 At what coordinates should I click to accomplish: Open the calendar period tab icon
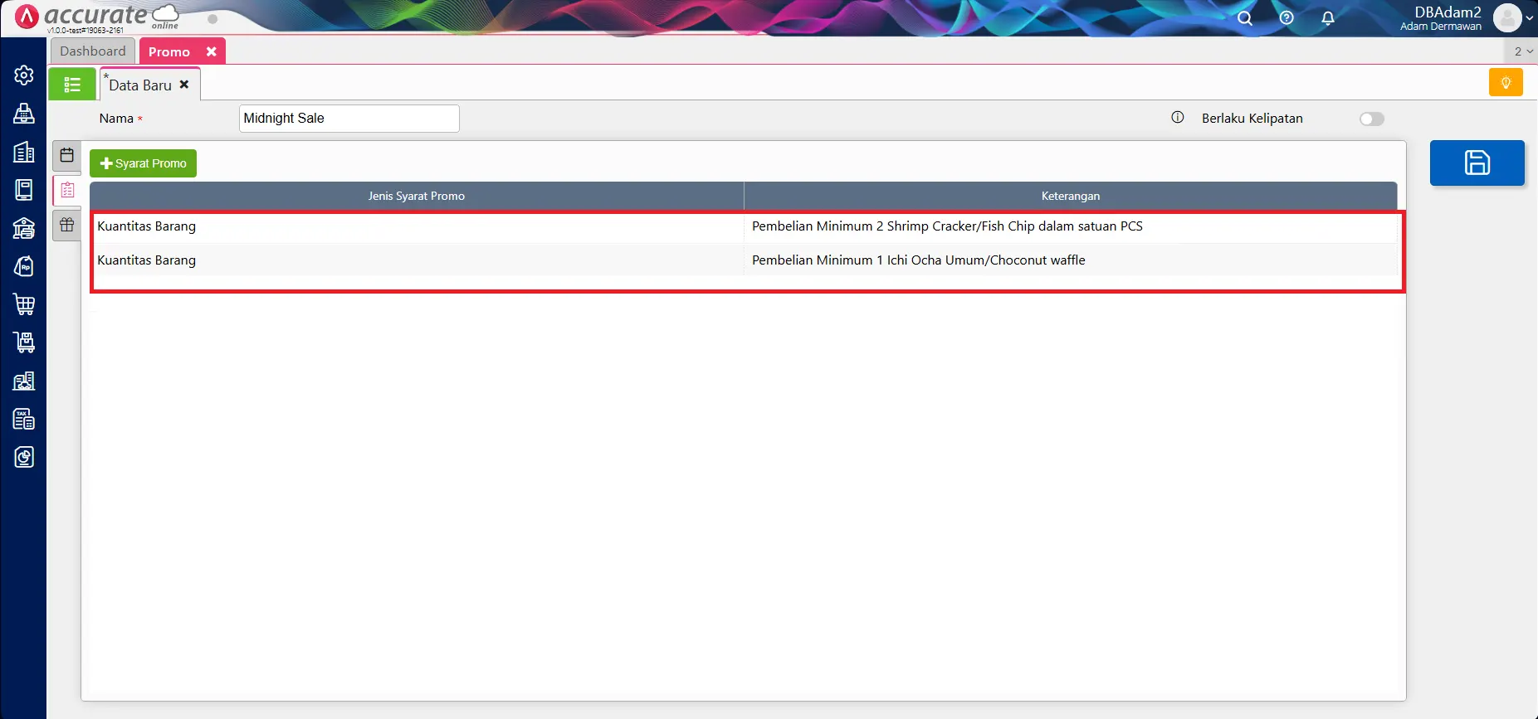(x=67, y=155)
